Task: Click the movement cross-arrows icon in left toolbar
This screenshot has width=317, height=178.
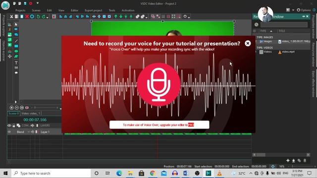Action: click(10, 56)
